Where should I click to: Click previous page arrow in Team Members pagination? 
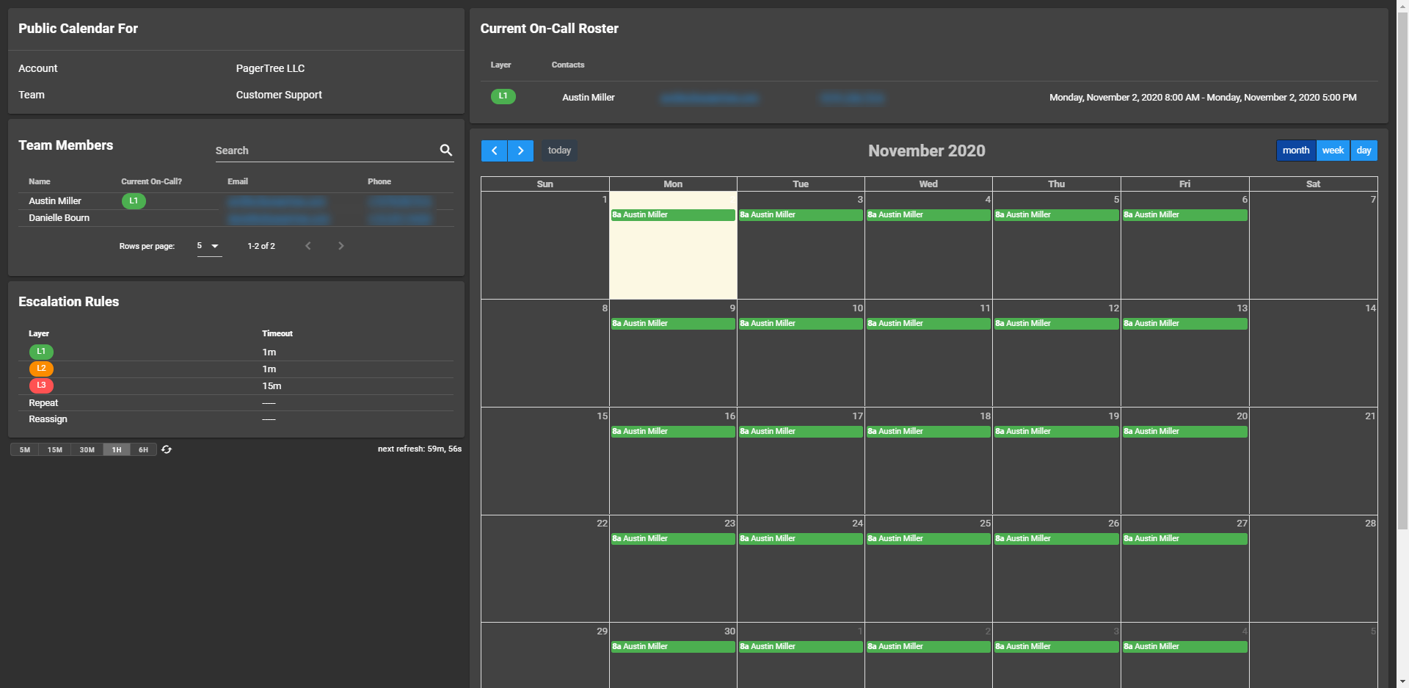coord(308,246)
